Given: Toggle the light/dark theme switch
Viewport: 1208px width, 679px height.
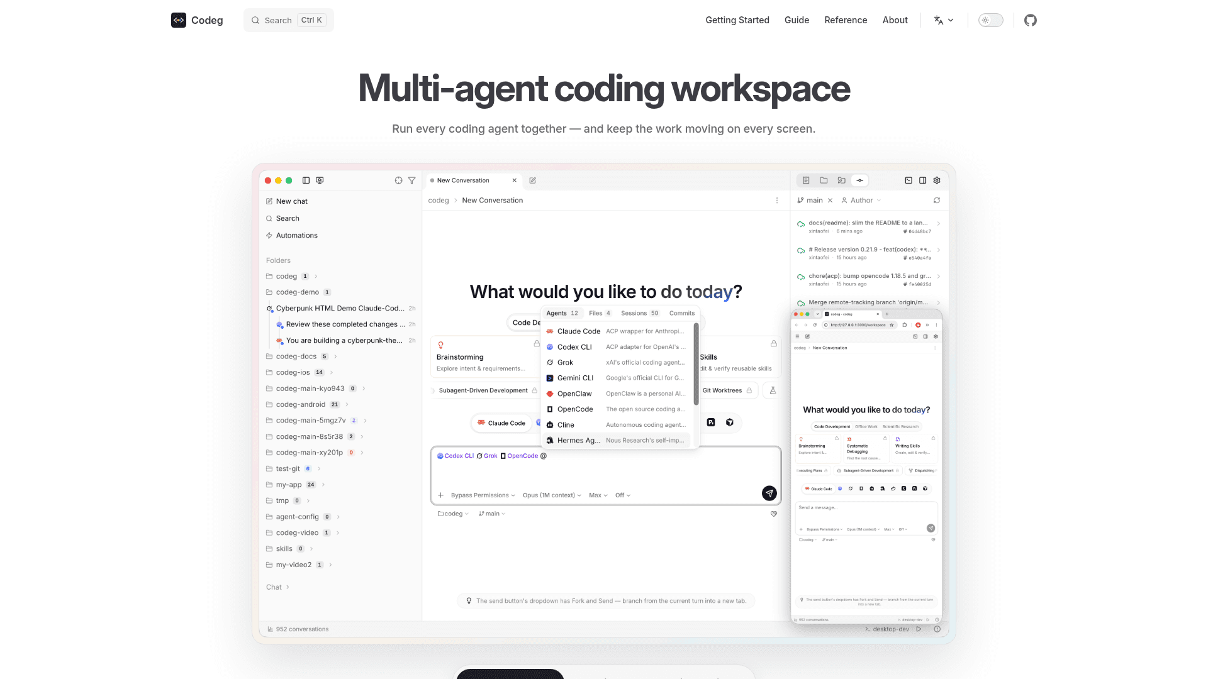Looking at the screenshot, I should point(990,20).
